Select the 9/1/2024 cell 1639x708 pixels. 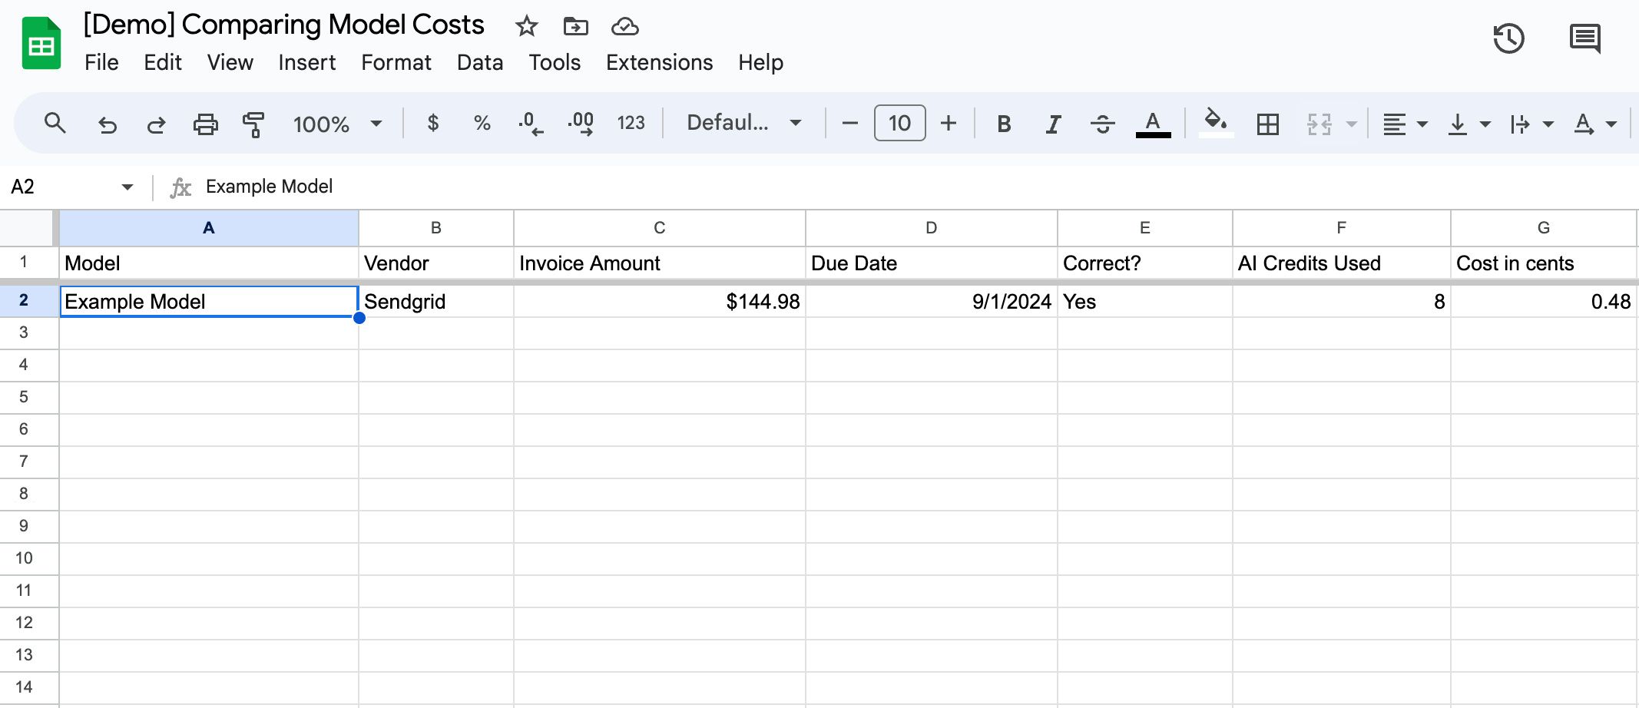click(932, 301)
